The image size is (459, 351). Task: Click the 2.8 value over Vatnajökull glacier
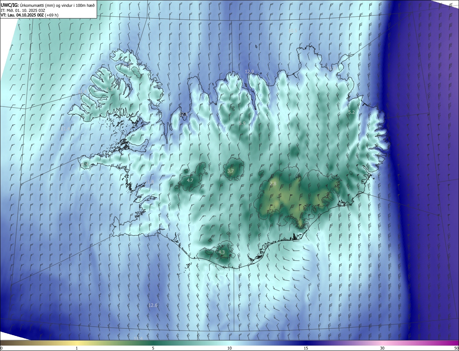click(x=273, y=184)
